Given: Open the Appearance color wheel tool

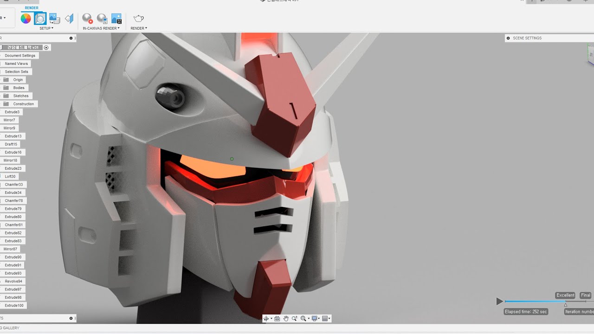Looking at the screenshot, I should tap(26, 19).
